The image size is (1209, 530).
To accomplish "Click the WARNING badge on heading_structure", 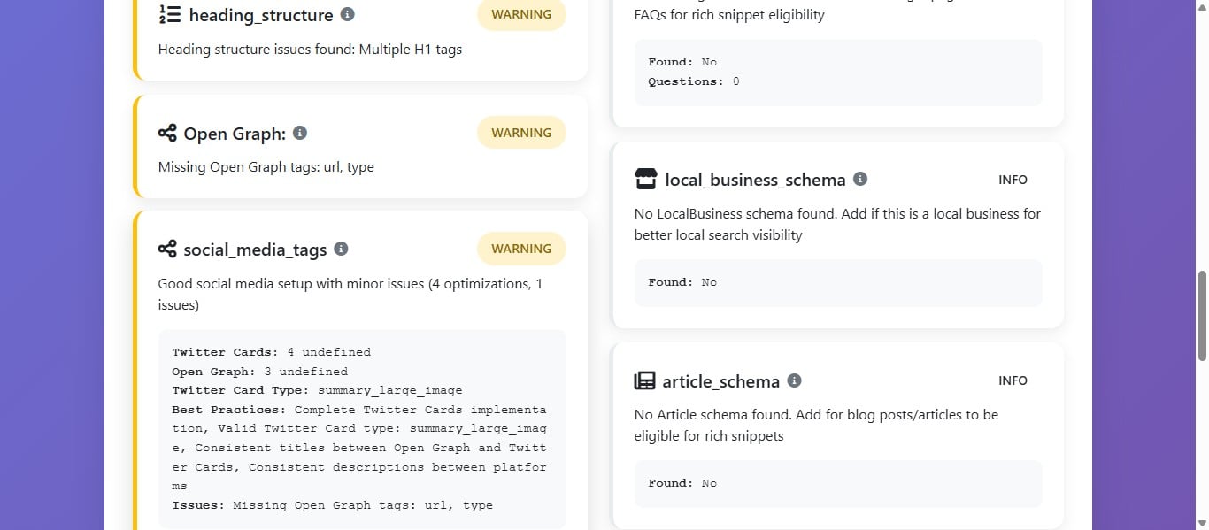I will [521, 14].
